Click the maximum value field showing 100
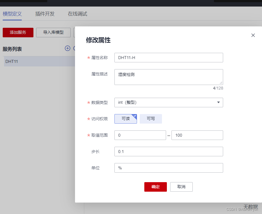 click(x=197, y=135)
